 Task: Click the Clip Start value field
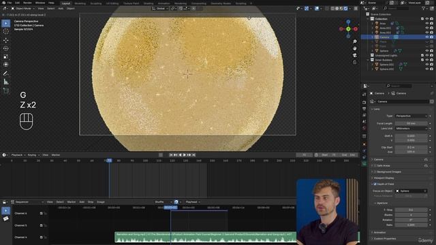(411, 148)
